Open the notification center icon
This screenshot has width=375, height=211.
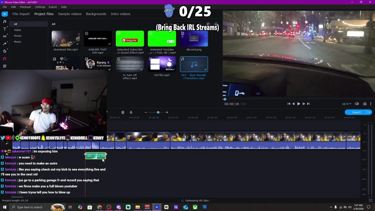click(x=369, y=207)
